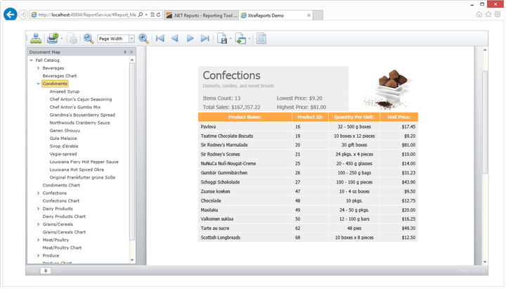Collapse the Condiments tree node

point(38,84)
